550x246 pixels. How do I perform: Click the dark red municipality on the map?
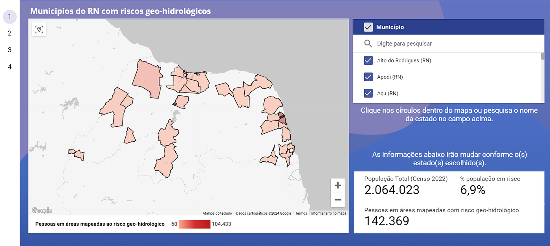point(282,120)
